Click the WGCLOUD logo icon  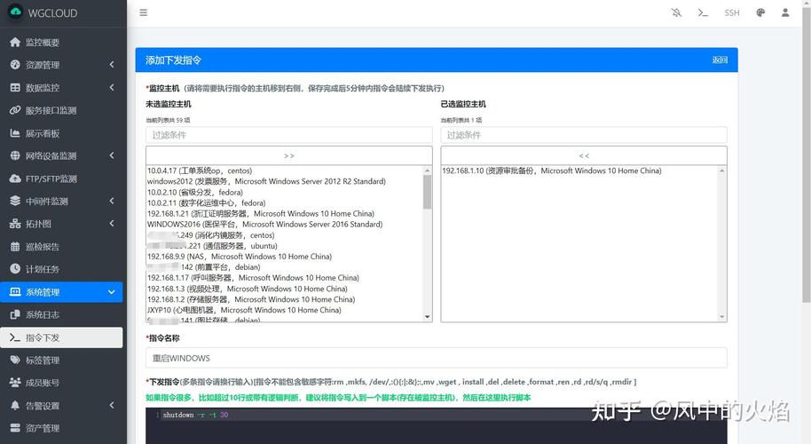(15, 12)
